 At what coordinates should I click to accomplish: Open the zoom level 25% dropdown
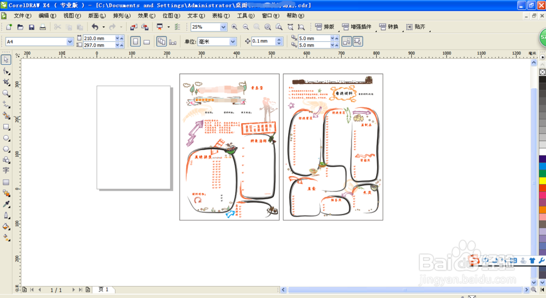click(x=223, y=27)
